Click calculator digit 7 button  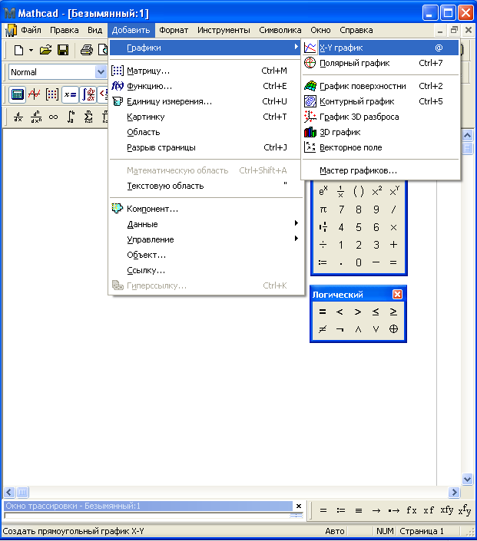[341, 209]
